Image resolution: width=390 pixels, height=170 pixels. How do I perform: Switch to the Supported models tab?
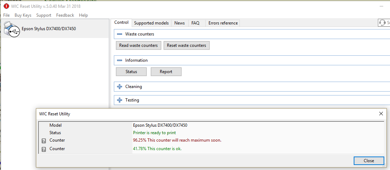click(x=152, y=23)
